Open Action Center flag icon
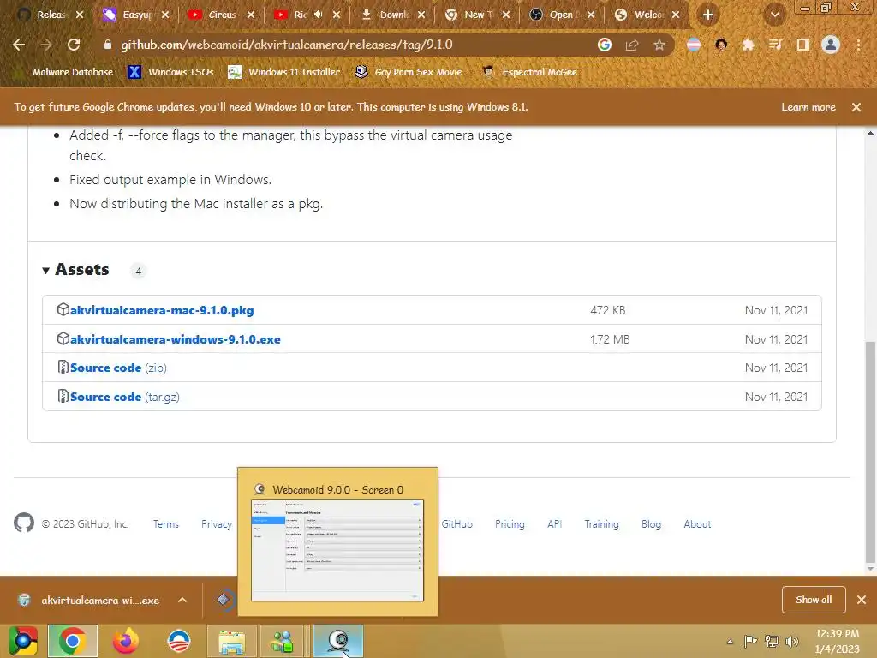Viewport: 877px width, 658px height. click(750, 642)
